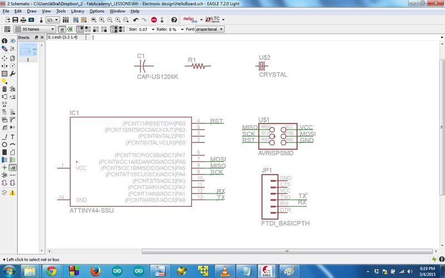Select the Rectangle tool

4,152
